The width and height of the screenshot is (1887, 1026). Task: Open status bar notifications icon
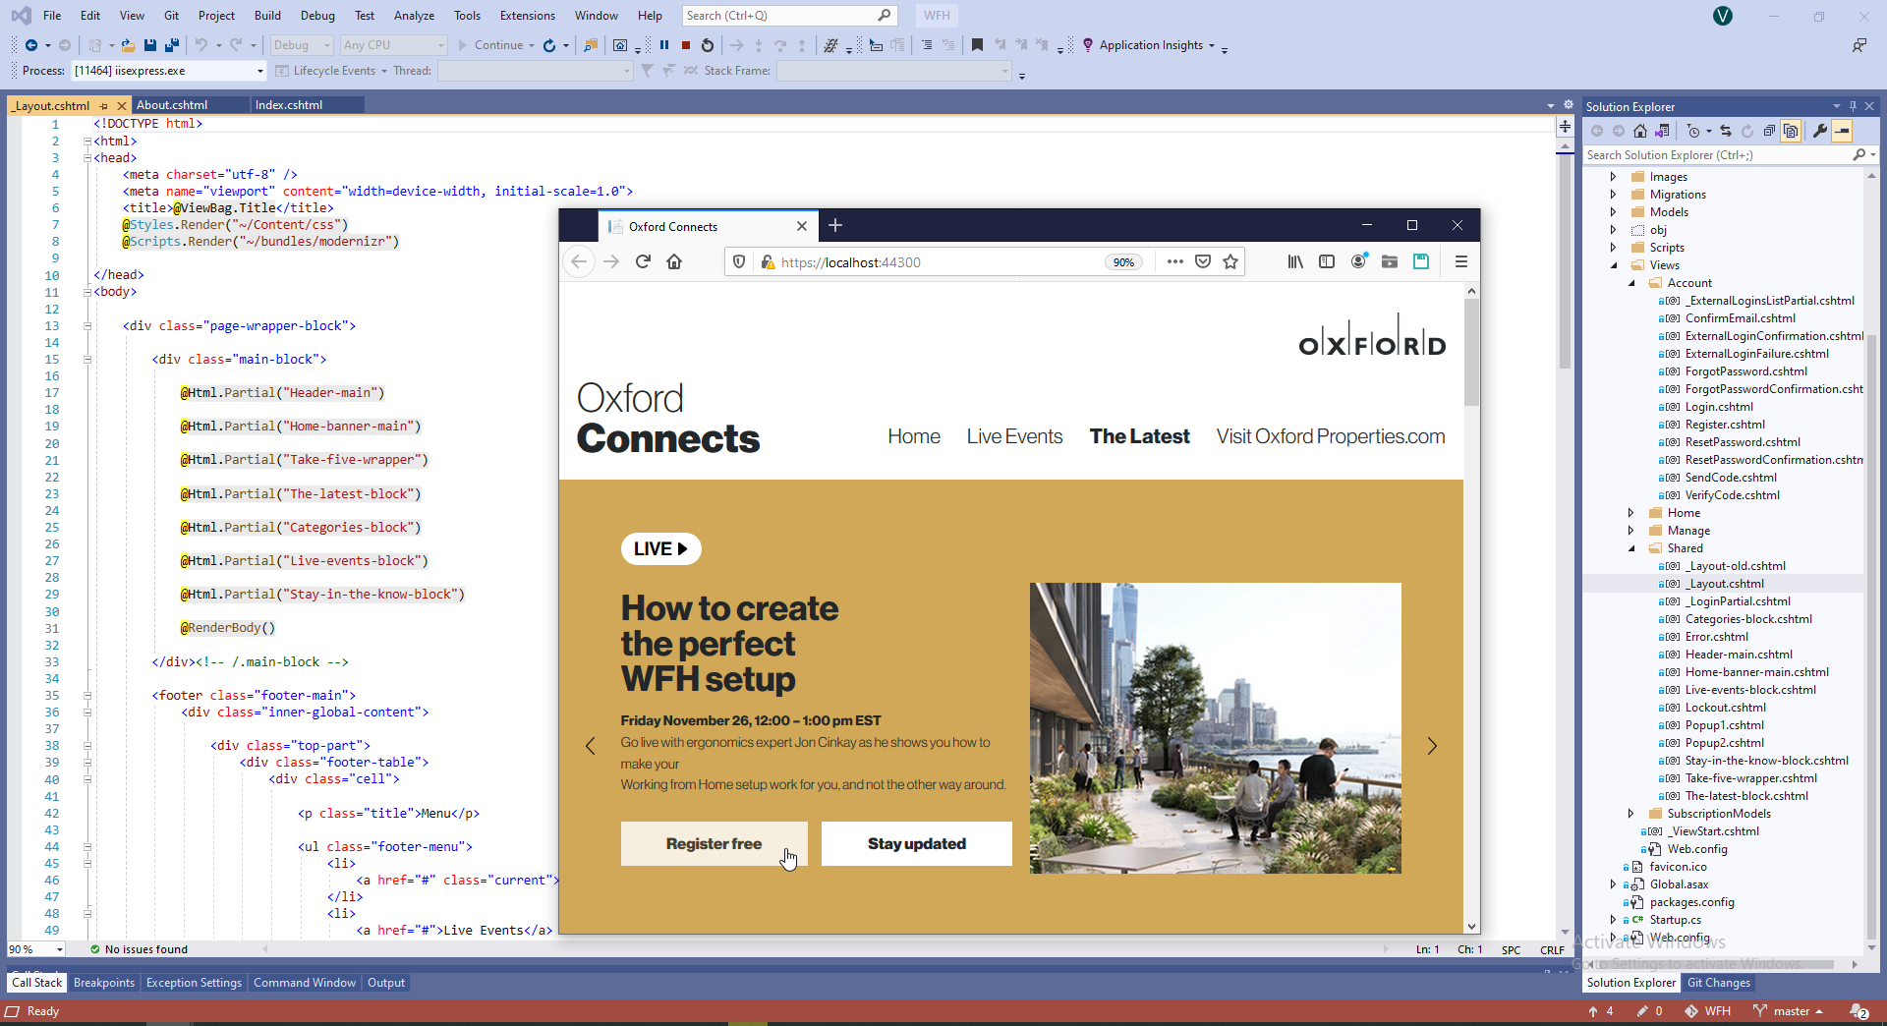1858,1011
